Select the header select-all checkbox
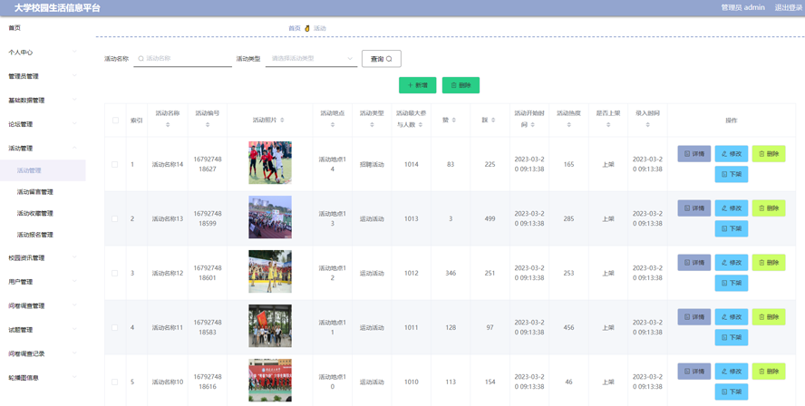Image resolution: width=805 pixels, height=406 pixels. click(x=115, y=121)
